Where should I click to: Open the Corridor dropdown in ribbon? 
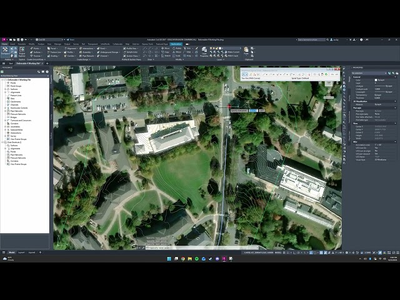70,56
